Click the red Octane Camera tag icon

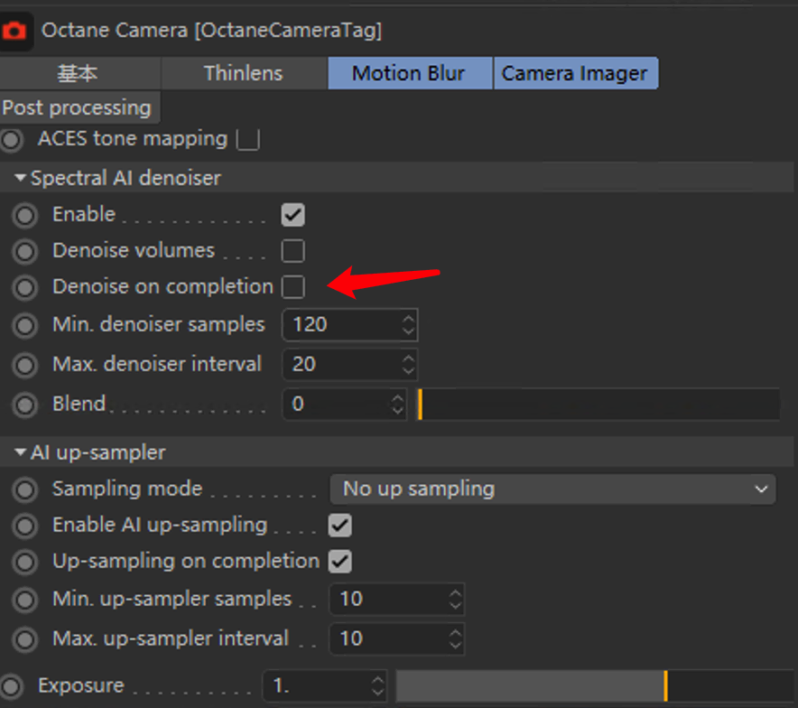pos(14,31)
